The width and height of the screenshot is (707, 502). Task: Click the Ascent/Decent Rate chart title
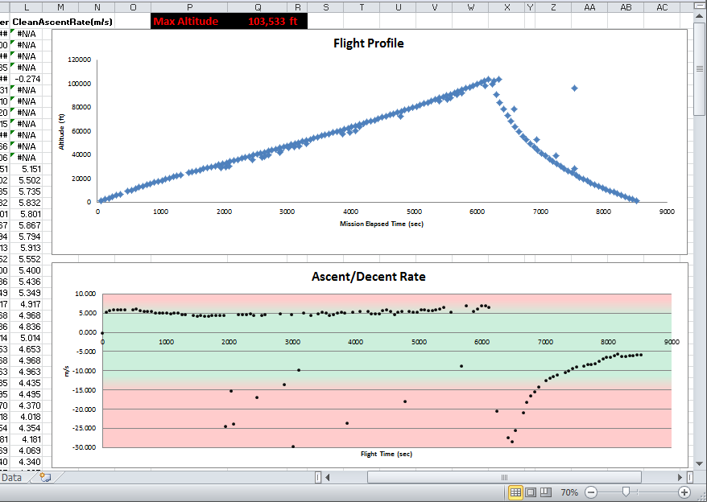pyautogui.click(x=368, y=277)
